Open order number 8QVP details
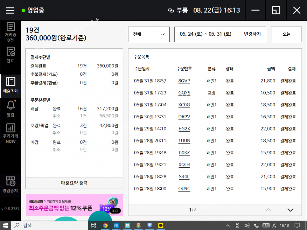 tap(184, 81)
